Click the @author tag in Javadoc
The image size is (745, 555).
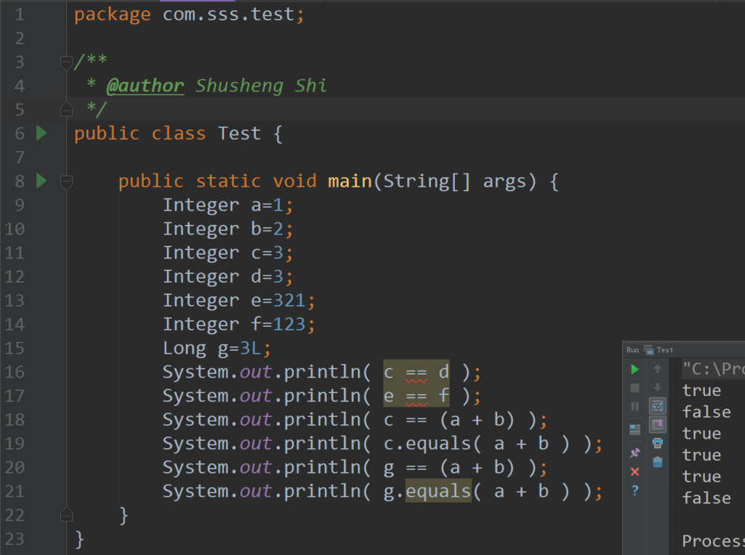(145, 86)
